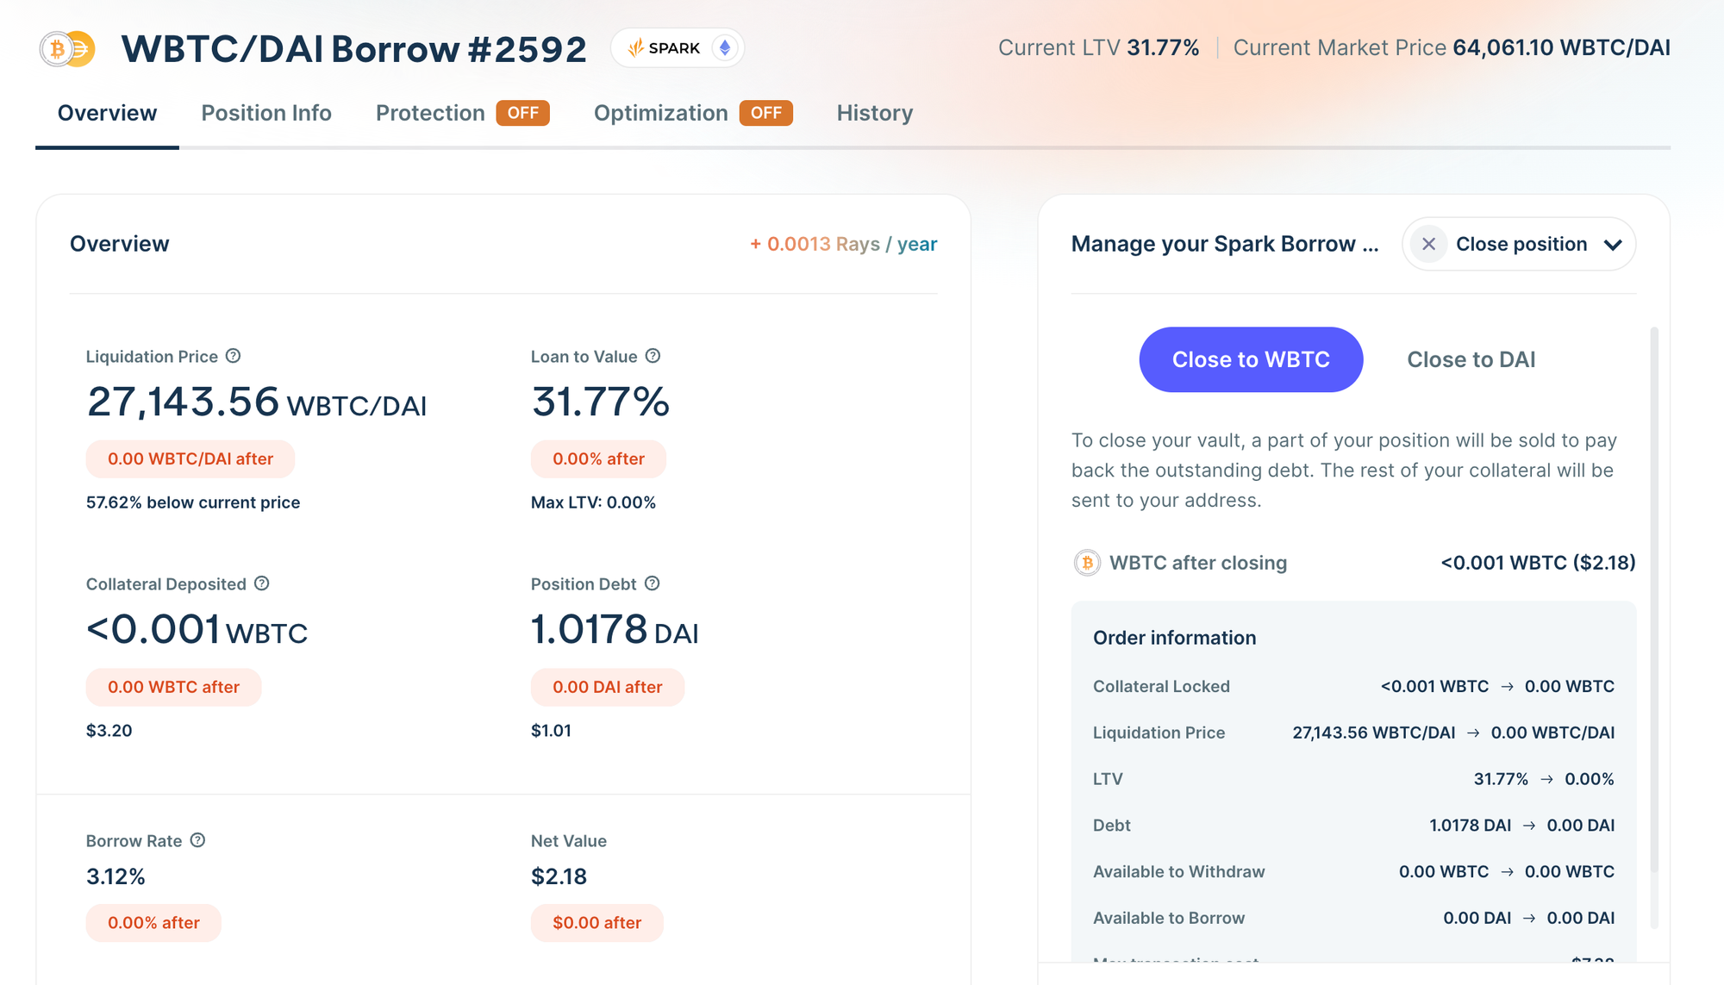The height and width of the screenshot is (985, 1724).
Task: Click the Borrow Rate question icon
Action: click(197, 840)
